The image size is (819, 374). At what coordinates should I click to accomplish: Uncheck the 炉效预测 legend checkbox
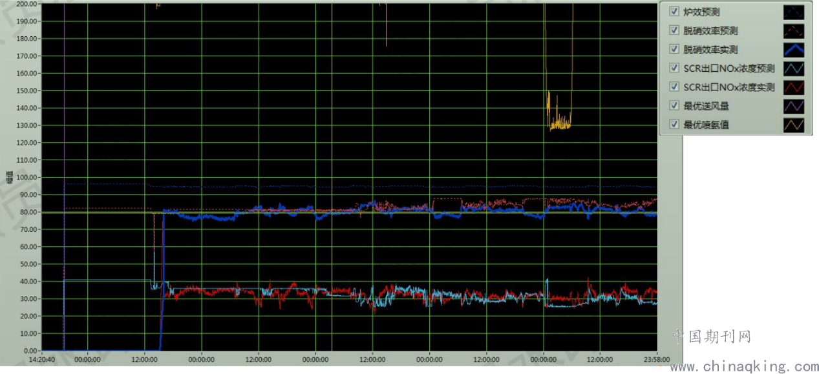pos(675,12)
